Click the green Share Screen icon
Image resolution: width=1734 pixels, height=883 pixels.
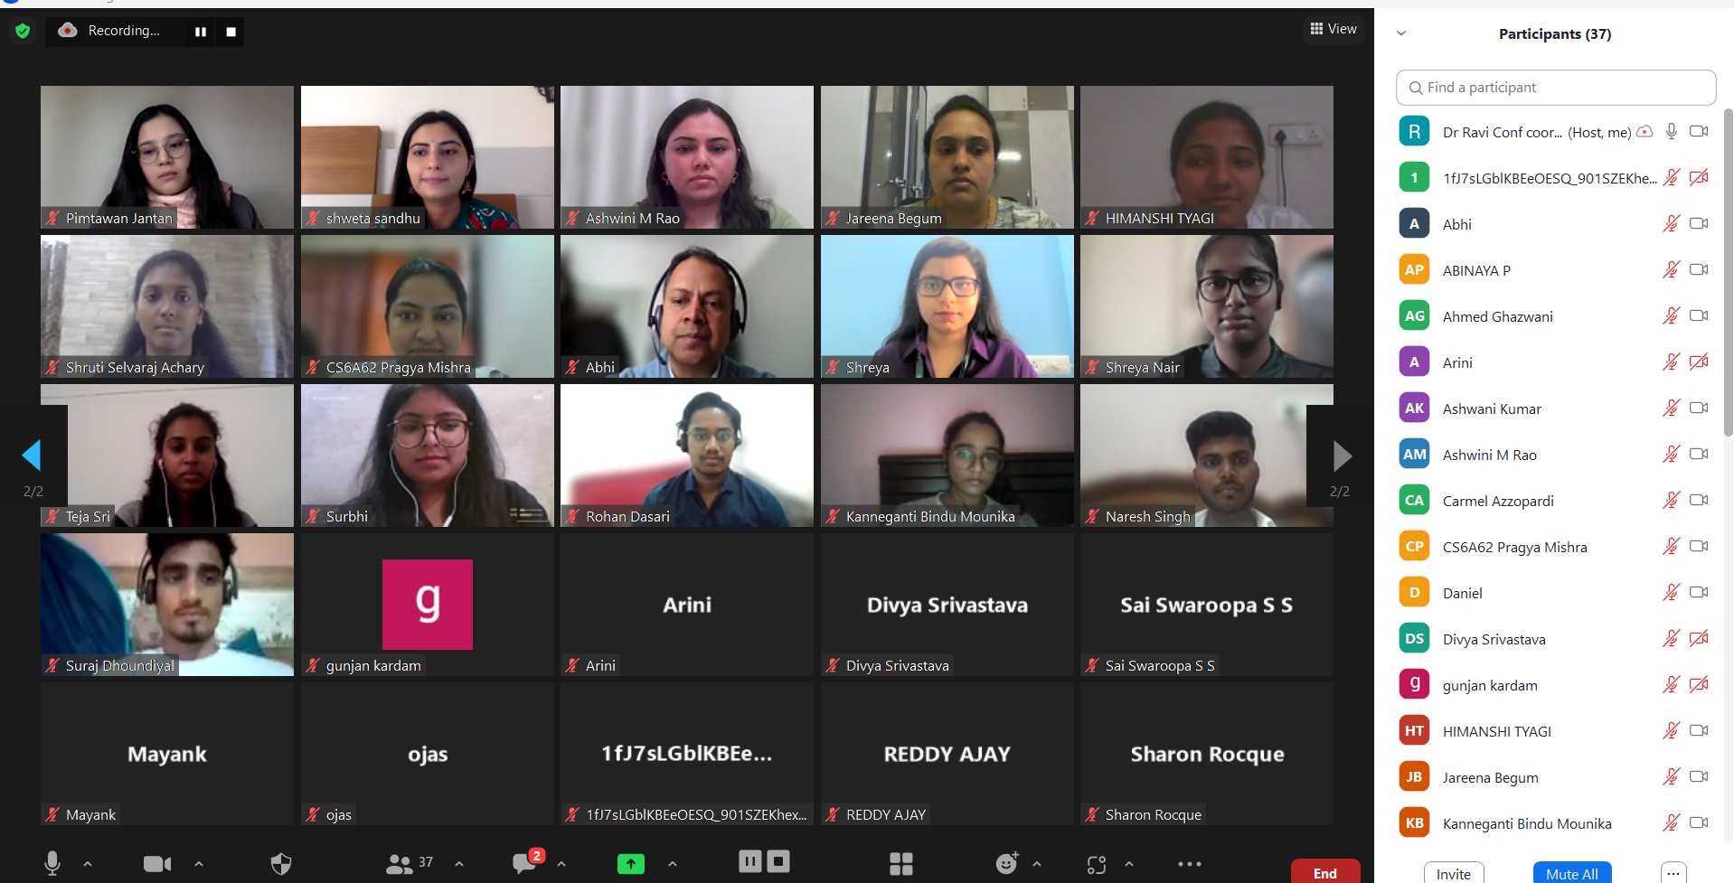click(x=631, y=864)
